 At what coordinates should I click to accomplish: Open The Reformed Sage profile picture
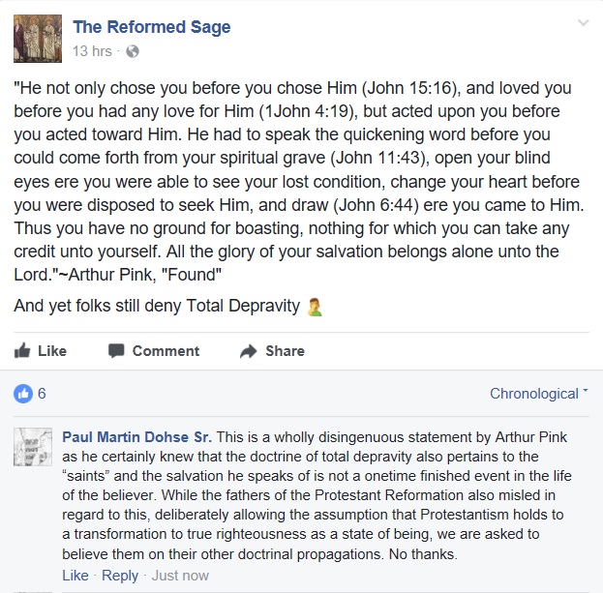[34, 38]
